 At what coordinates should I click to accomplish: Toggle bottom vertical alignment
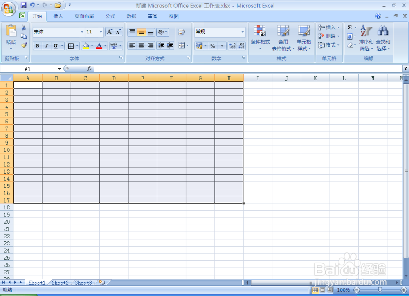(151, 32)
